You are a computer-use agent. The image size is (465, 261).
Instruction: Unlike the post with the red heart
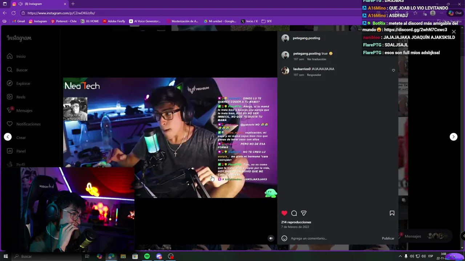point(284,213)
